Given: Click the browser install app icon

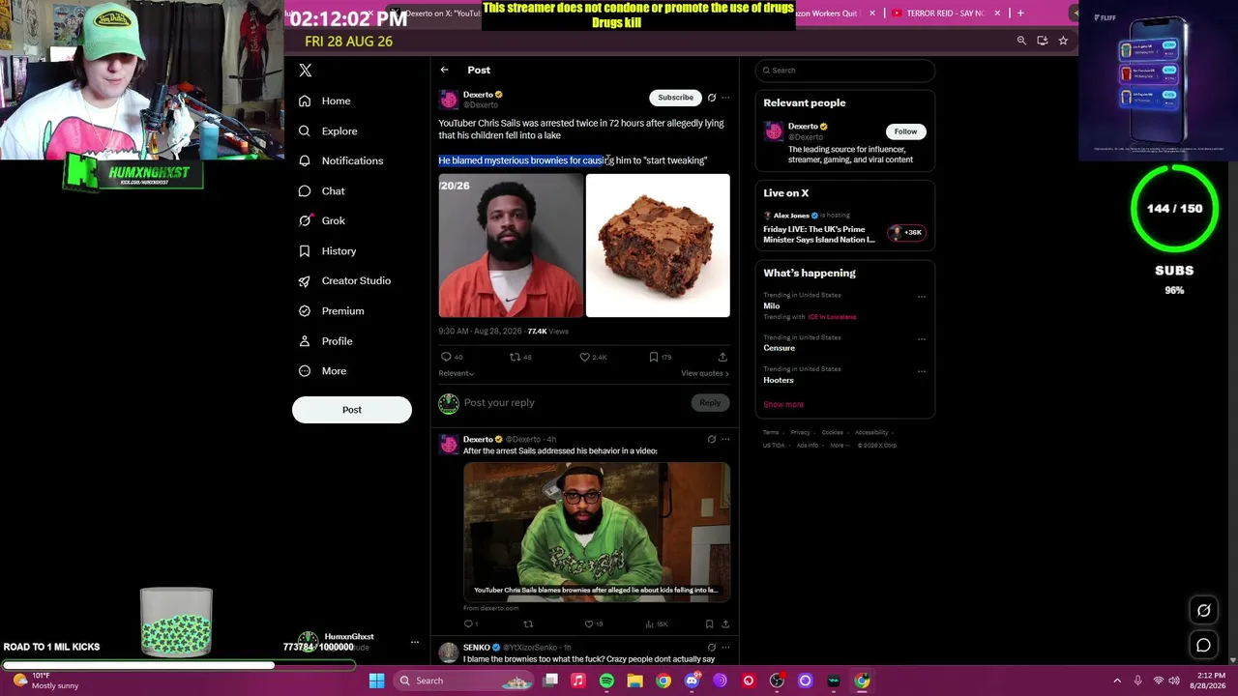Looking at the screenshot, I should click(1042, 41).
